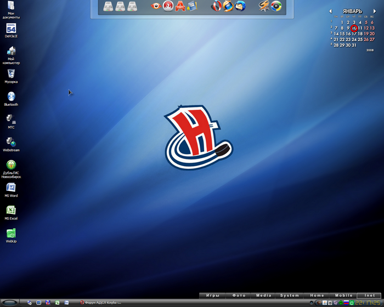Open the red letter A dock icon
Viewport: 384px width, 307px height.
pos(180,6)
